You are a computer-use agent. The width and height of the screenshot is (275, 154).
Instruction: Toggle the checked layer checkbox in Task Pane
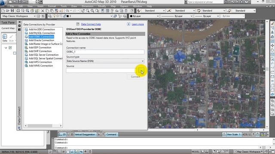10,47
